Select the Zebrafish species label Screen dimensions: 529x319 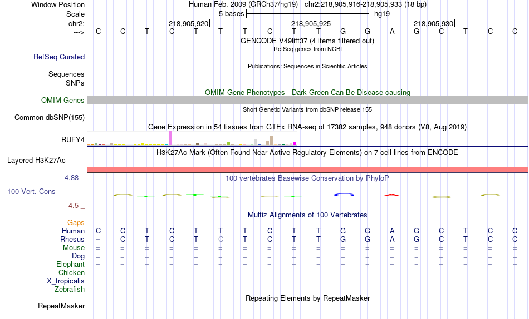[70, 289]
